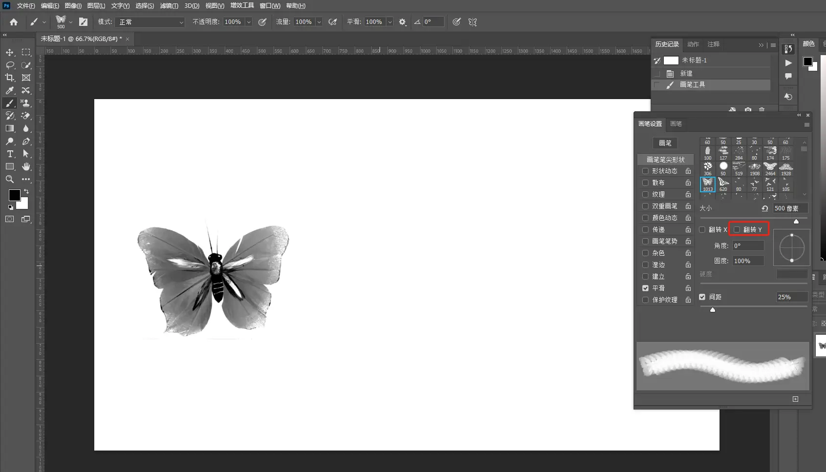Click the 画笔 button in brush settings

tap(665, 143)
